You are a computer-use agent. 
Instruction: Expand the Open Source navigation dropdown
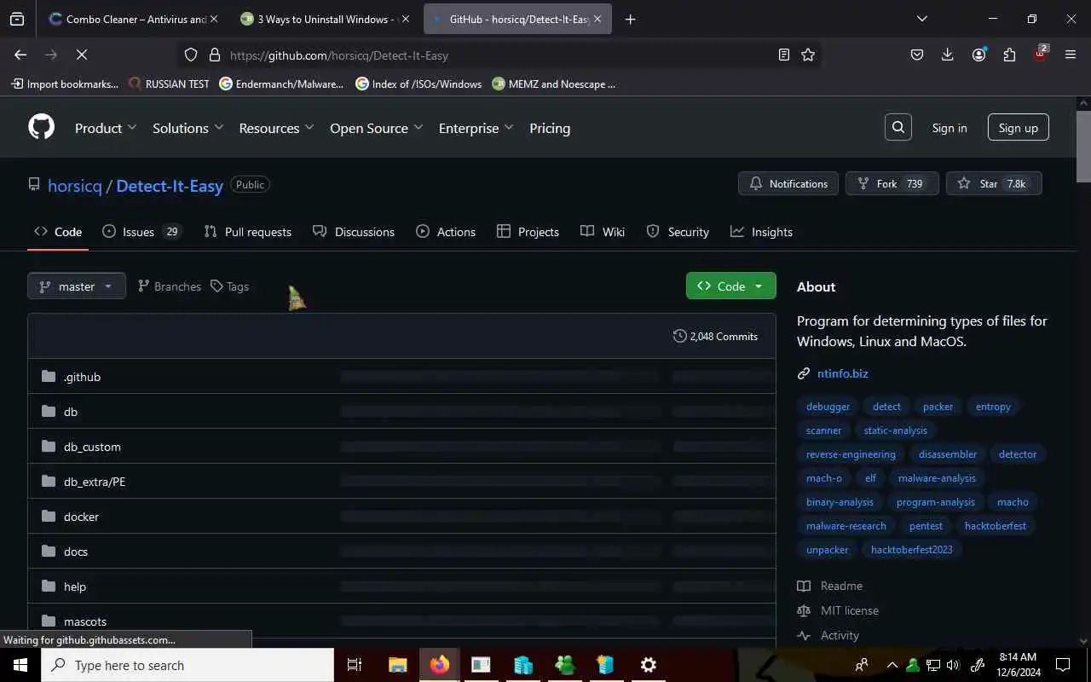coord(376,128)
